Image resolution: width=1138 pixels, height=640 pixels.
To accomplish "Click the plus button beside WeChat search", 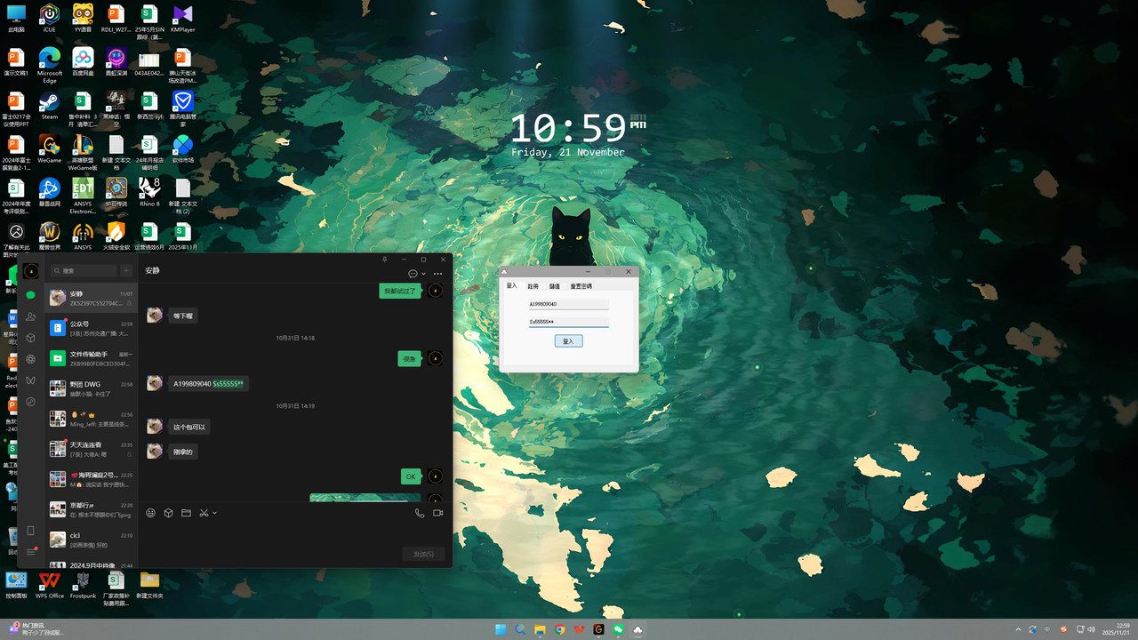I will tap(126, 270).
